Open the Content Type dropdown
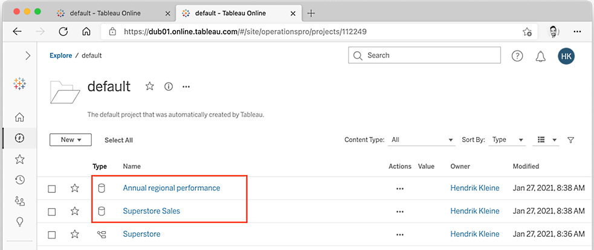Screen dimensions: 594x250 pyautogui.click(x=422, y=139)
